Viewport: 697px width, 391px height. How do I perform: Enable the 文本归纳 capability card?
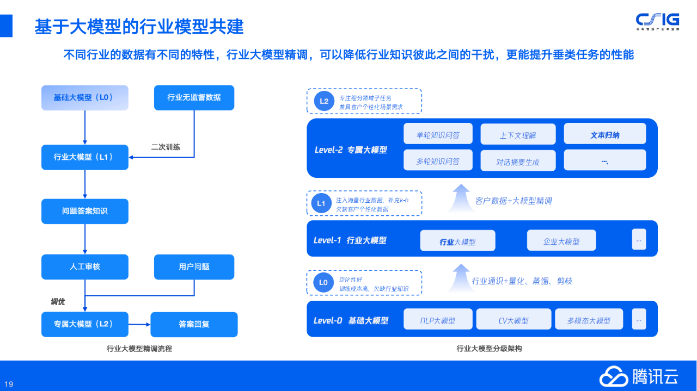click(604, 133)
